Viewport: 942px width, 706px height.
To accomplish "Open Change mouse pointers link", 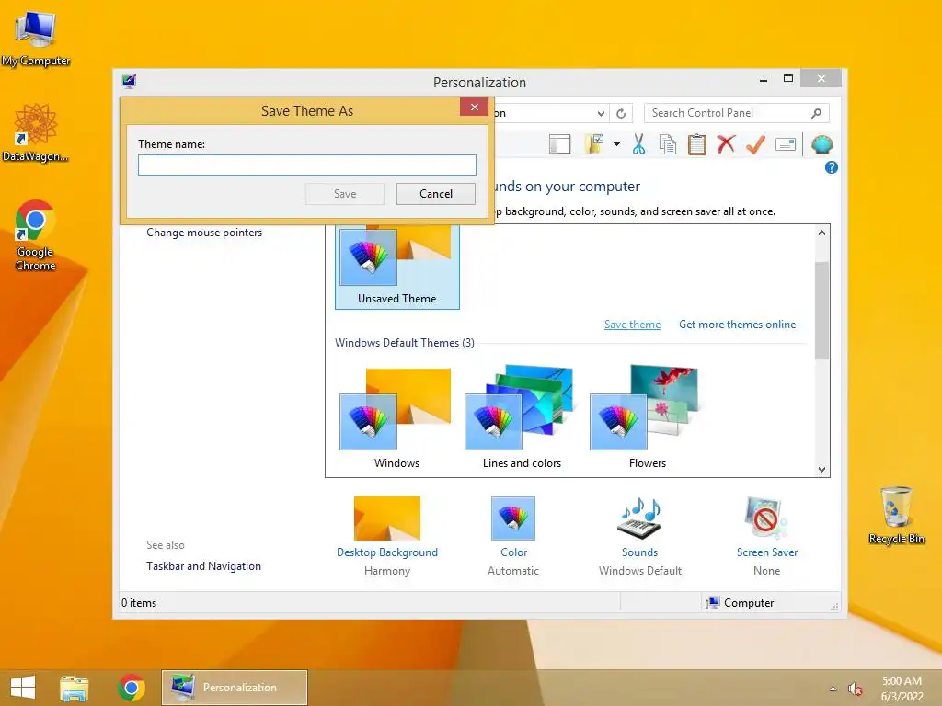I will tap(204, 233).
